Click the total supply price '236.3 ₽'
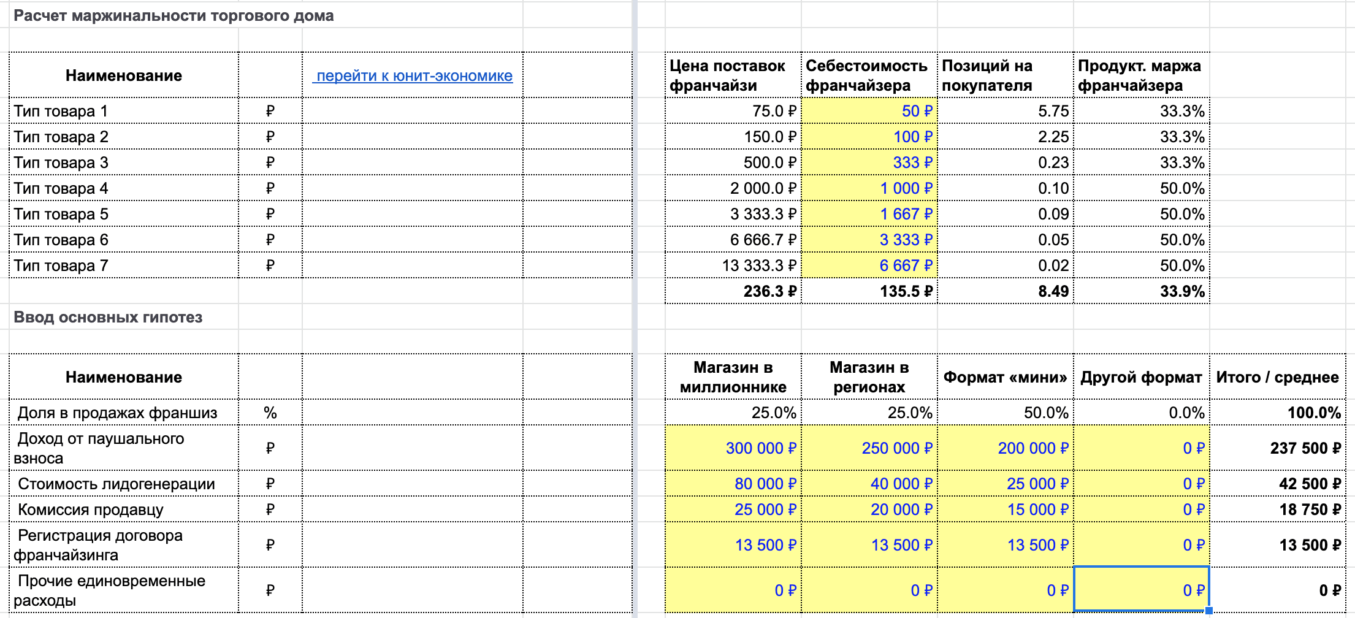The width and height of the screenshot is (1355, 618). point(733,291)
